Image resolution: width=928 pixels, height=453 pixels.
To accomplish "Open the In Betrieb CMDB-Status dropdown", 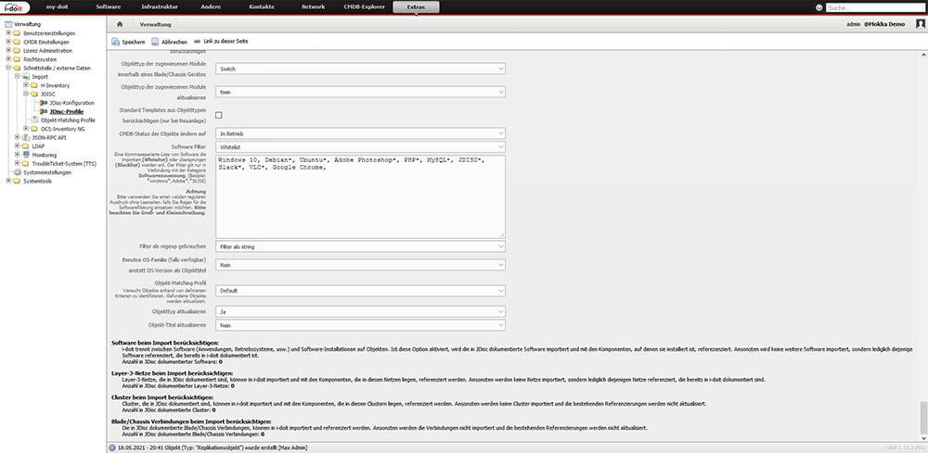I will tap(360, 133).
